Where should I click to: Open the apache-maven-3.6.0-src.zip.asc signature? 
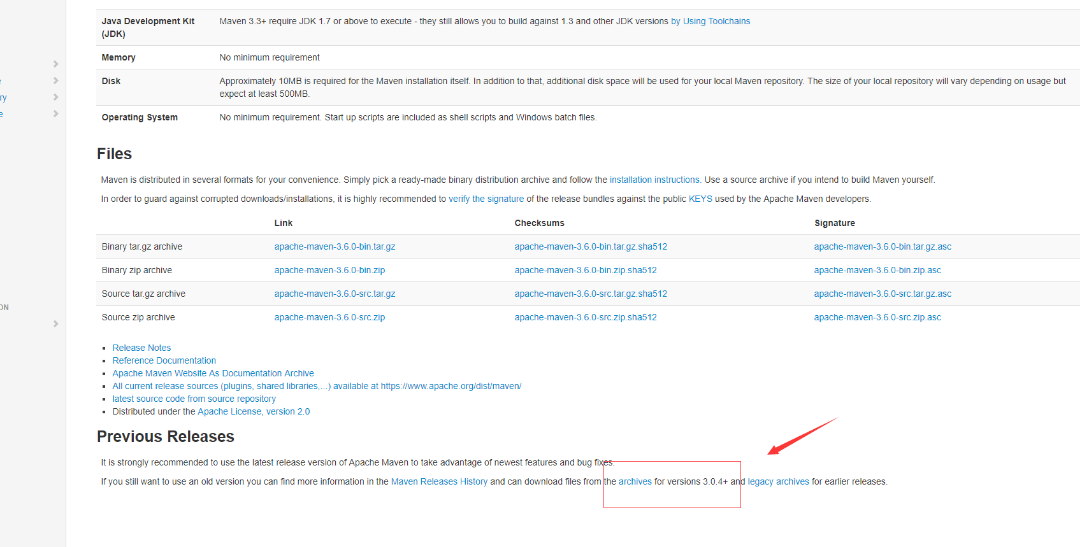[877, 317]
